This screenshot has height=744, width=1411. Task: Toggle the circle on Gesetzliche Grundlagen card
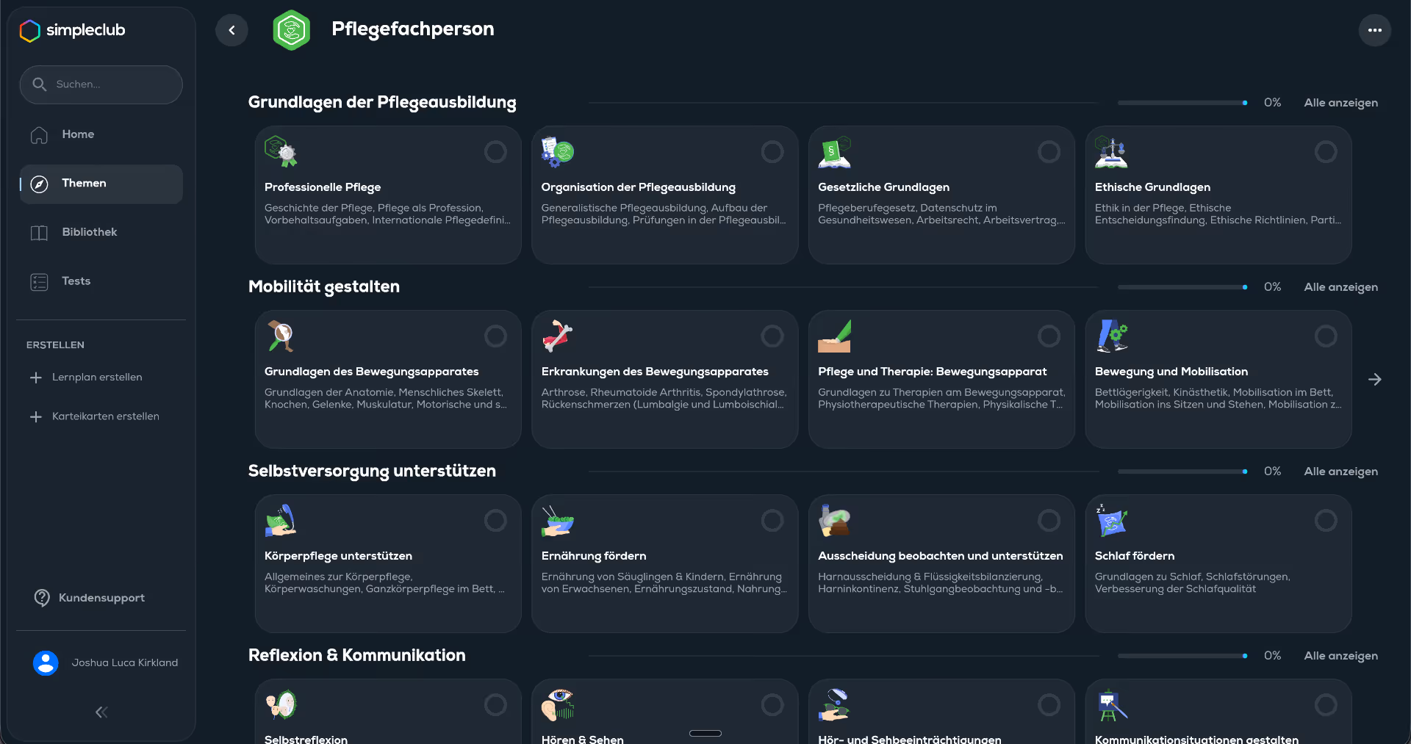coord(1049,152)
